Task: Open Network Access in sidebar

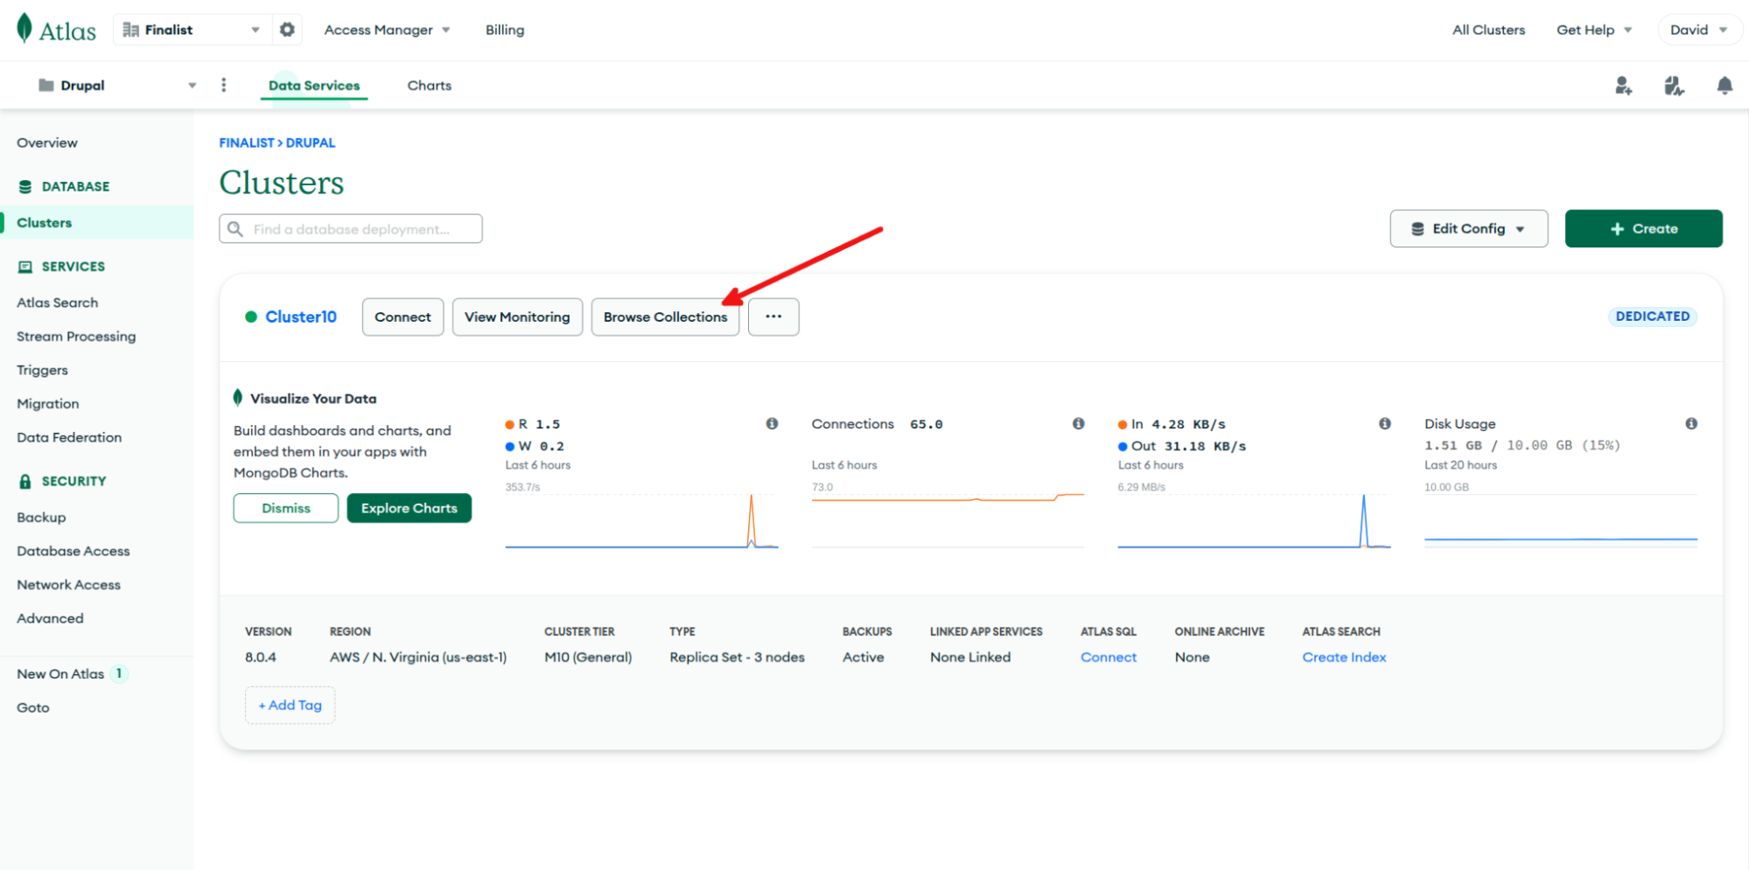Action: tap(69, 584)
